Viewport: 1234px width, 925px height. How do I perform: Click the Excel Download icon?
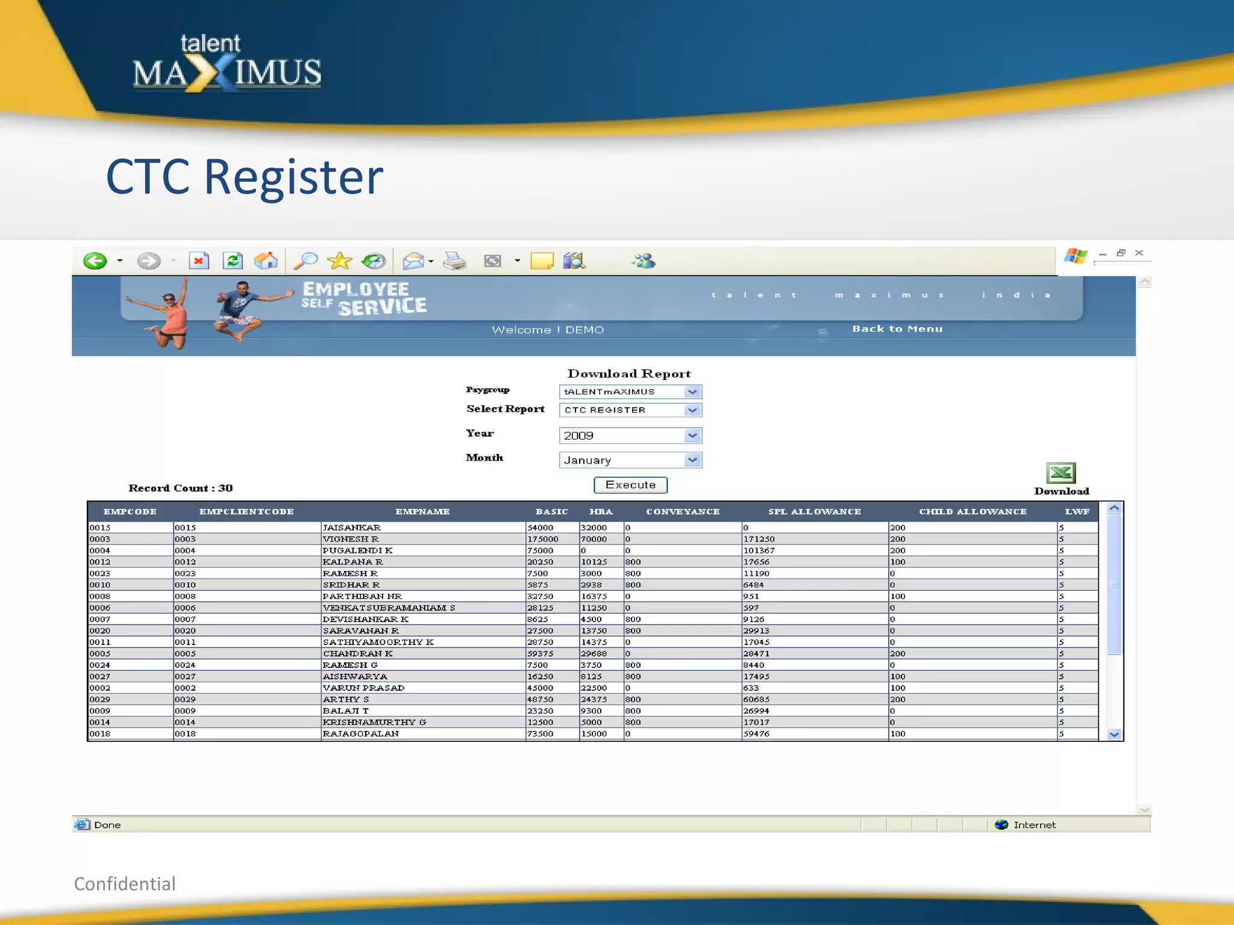[x=1061, y=473]
